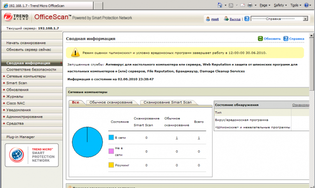Click the Обновить link

[272, 39]
